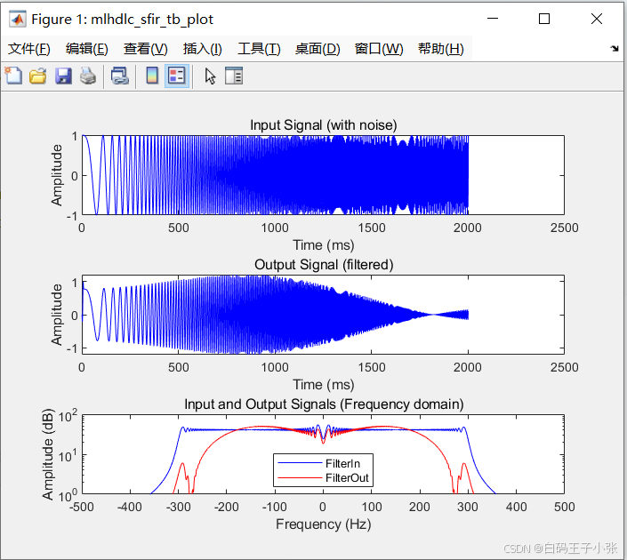
Task: Insert a colorbar using the toolbar icon
Action: (x=152, y=76)
